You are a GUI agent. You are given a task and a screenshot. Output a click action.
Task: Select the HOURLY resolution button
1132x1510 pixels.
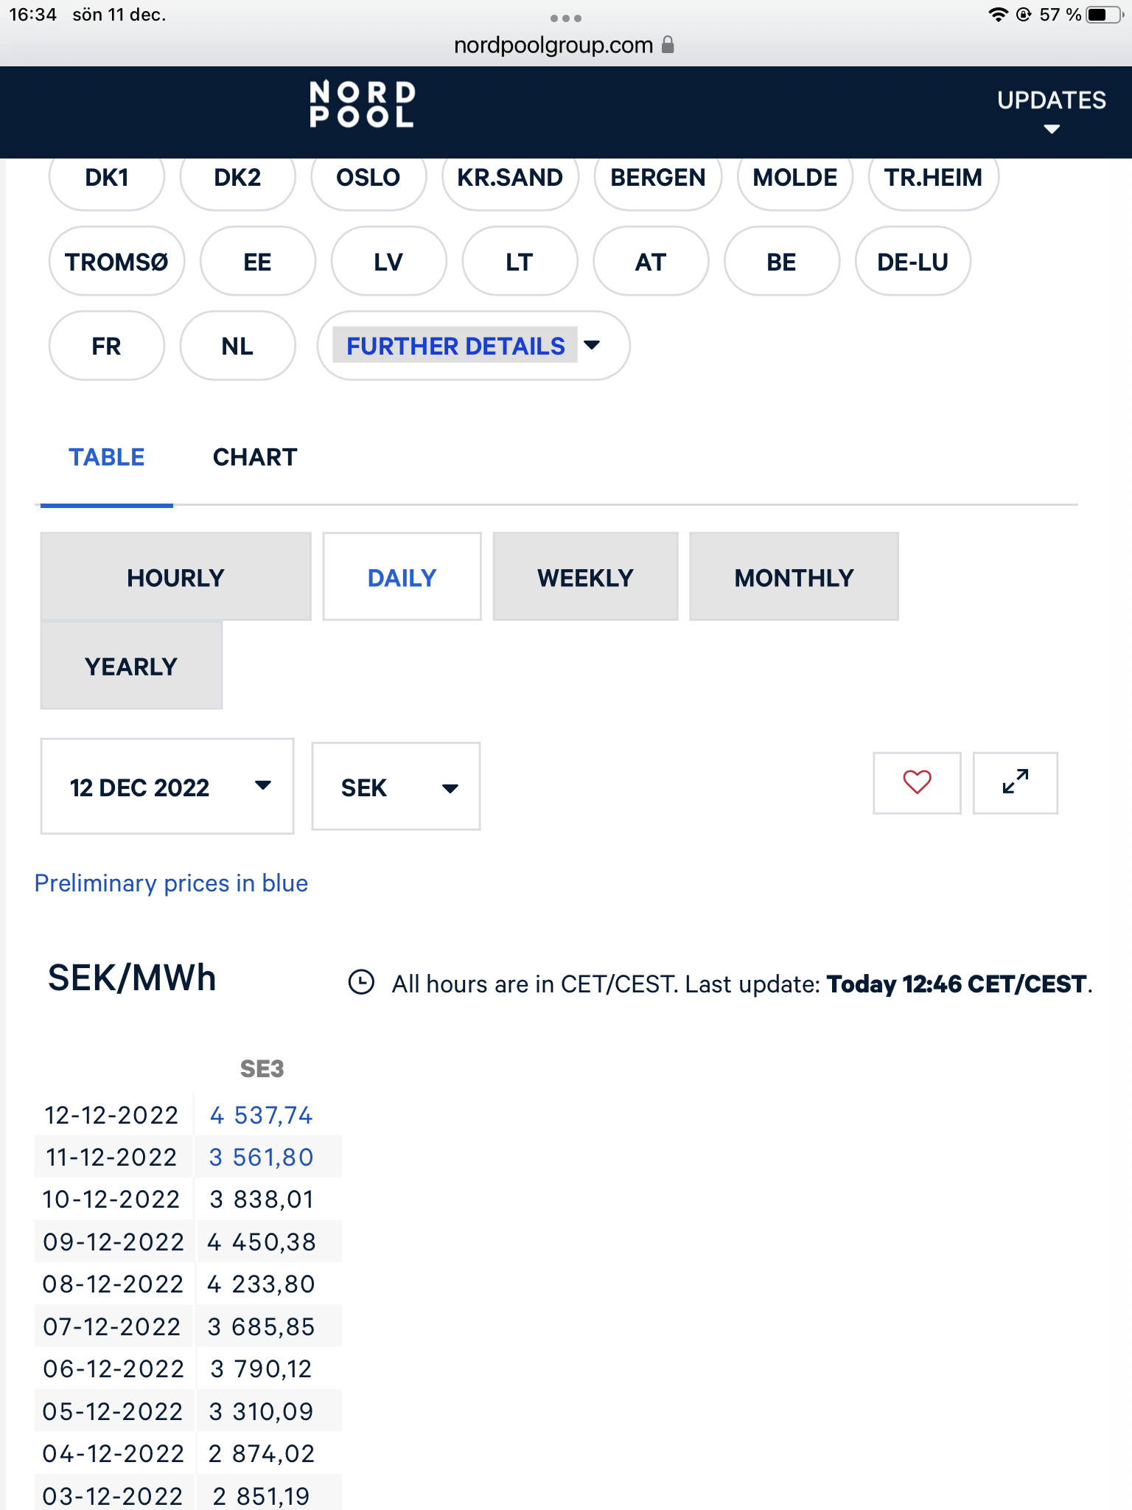click(175, 577)
